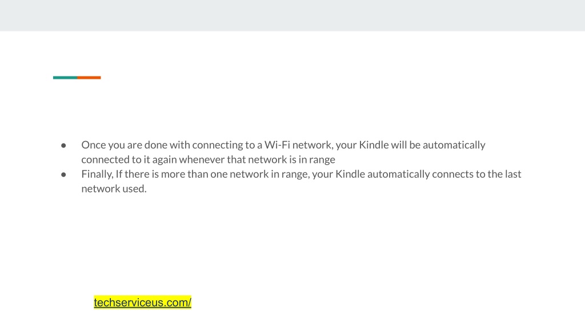Click the text "network used." on last line
The image size is (585, 329).
[x=114, y=188]
